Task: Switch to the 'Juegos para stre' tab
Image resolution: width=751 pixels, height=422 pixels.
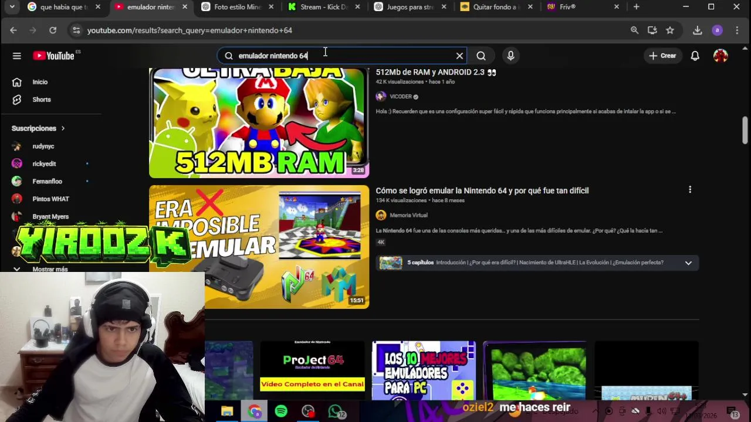Action: pyautogui.click(x=411, y=7)
